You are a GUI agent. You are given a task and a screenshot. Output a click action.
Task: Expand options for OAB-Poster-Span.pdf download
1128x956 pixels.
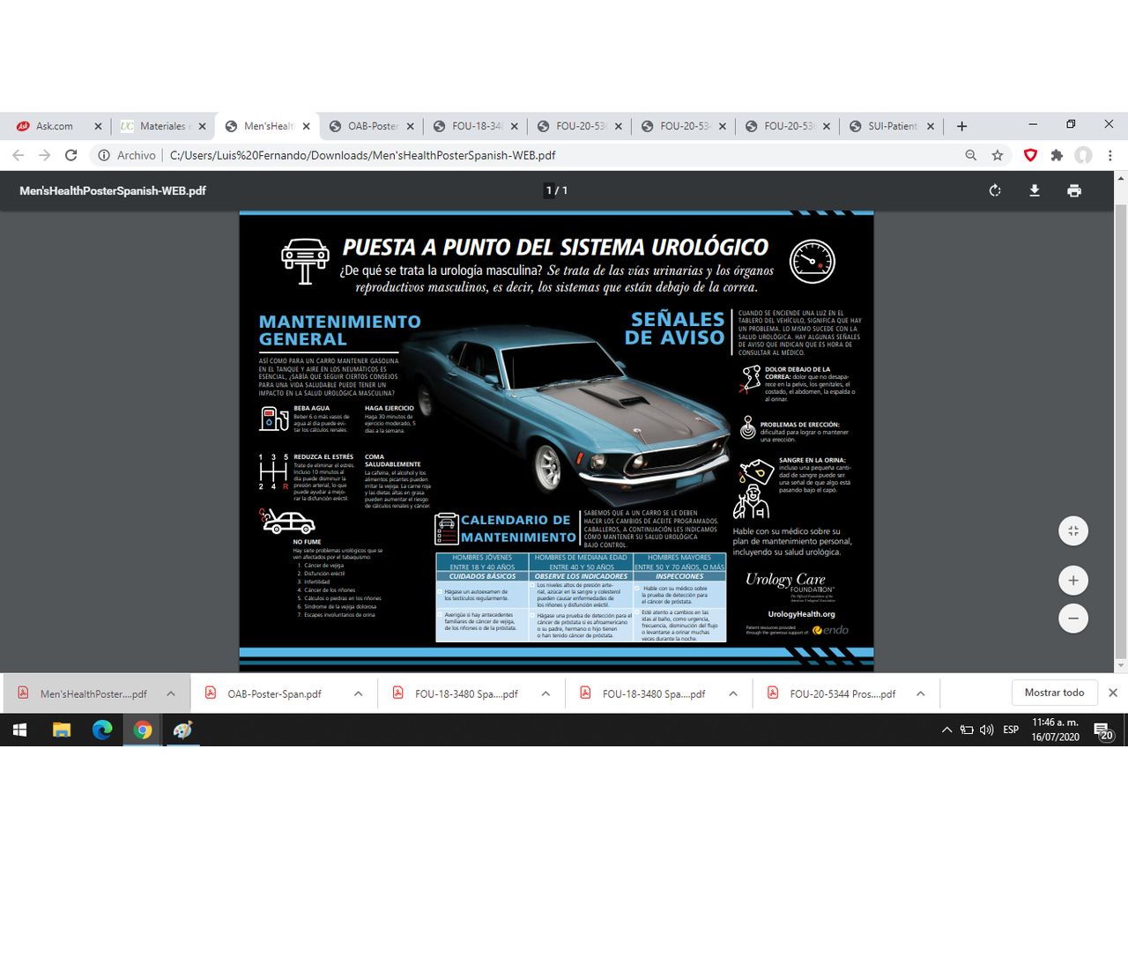[358, 693]
